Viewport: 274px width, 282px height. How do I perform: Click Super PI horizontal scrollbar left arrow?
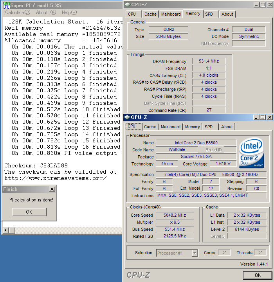point(6,230)
